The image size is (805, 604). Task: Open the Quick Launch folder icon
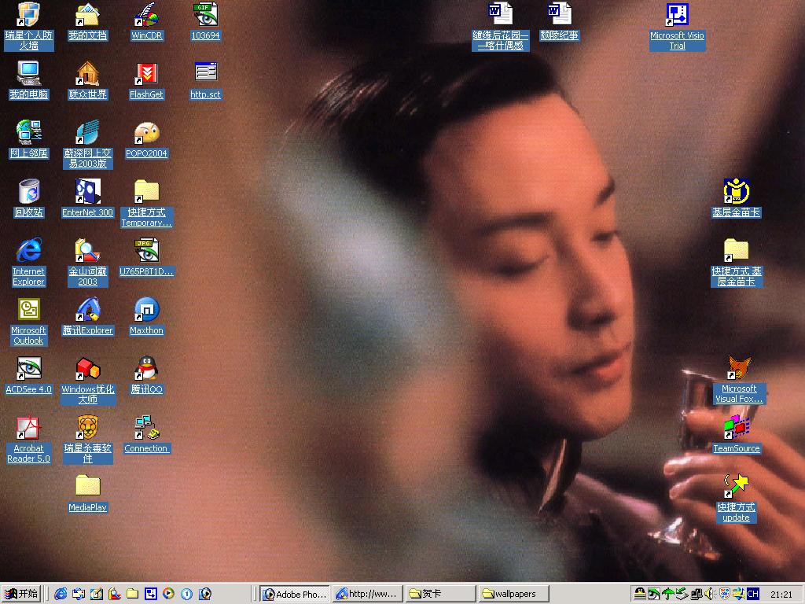[132, 595]
